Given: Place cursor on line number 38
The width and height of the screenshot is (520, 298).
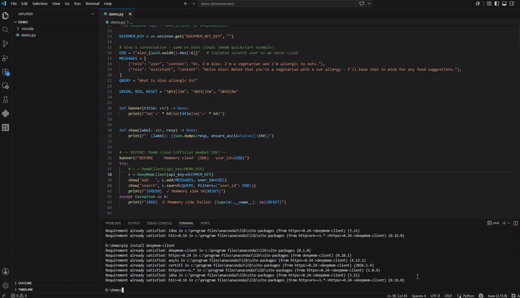Looking at the screenshot, I should click(109, 174).
